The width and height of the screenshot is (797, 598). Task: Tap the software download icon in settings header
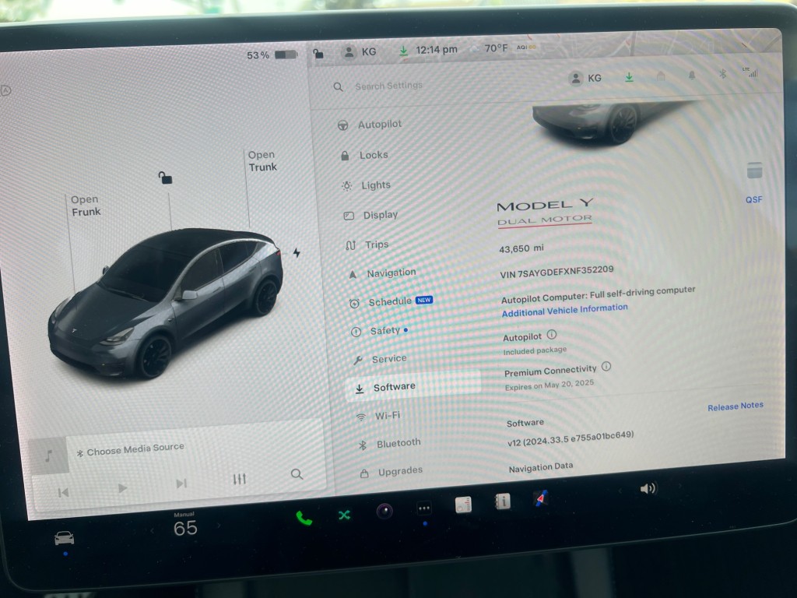coord(629,77)
